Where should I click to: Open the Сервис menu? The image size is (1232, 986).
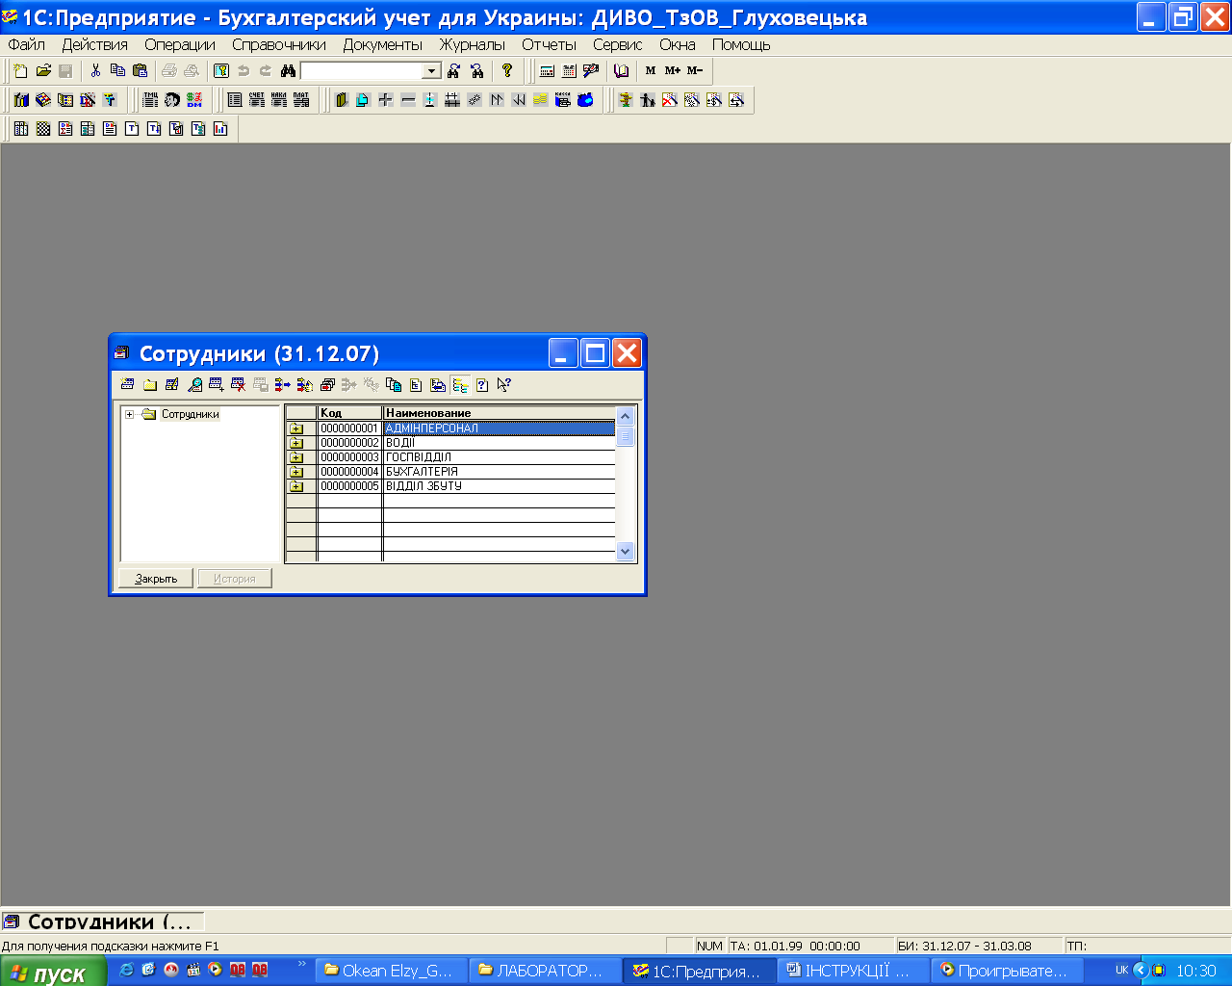tap(618, 44)
